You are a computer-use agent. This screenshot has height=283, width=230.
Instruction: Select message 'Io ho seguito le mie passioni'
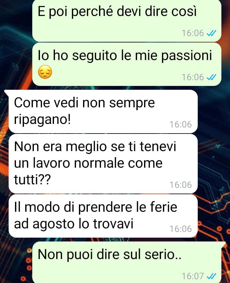(x=127, y=64)
